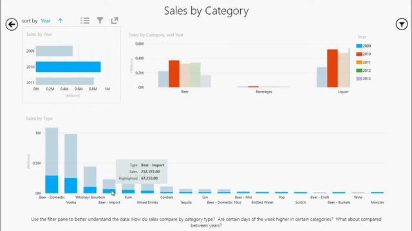Click the red 2010 bar in the Beer category
The width and height of the screenshot is (412, 231).
[x=174, y=74]
